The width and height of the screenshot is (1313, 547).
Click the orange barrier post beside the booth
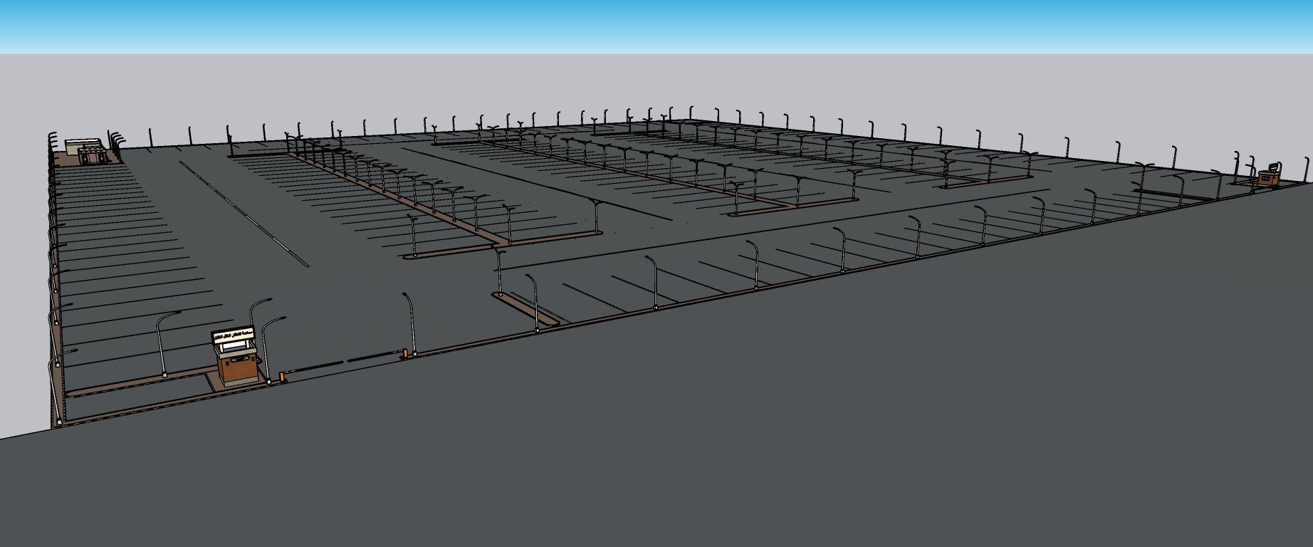click(x=283, y=376)
